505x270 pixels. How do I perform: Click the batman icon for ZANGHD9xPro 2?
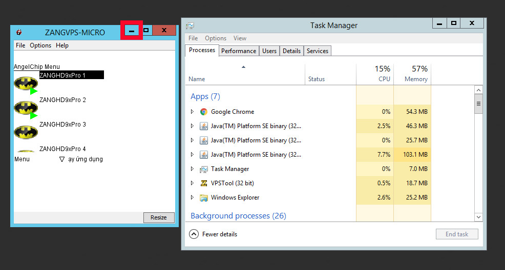click(x=26, y=108)
